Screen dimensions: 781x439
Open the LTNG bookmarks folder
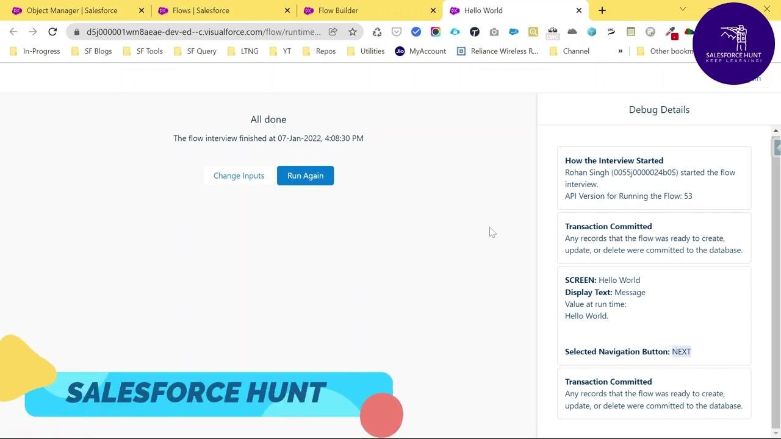(x=243, y=51)
